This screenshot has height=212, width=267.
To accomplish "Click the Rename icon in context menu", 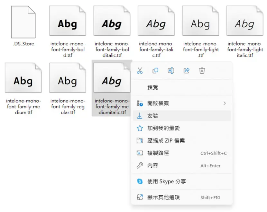I will point(171,71).
